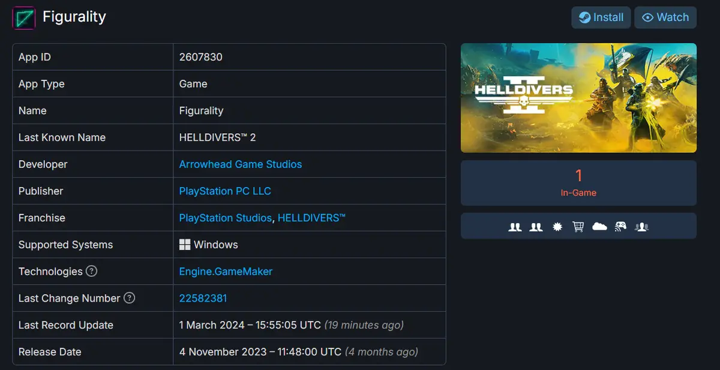Open the Engine.GameMaker technology link
This screenshot has width=720, height=370.
pos(226,272)
